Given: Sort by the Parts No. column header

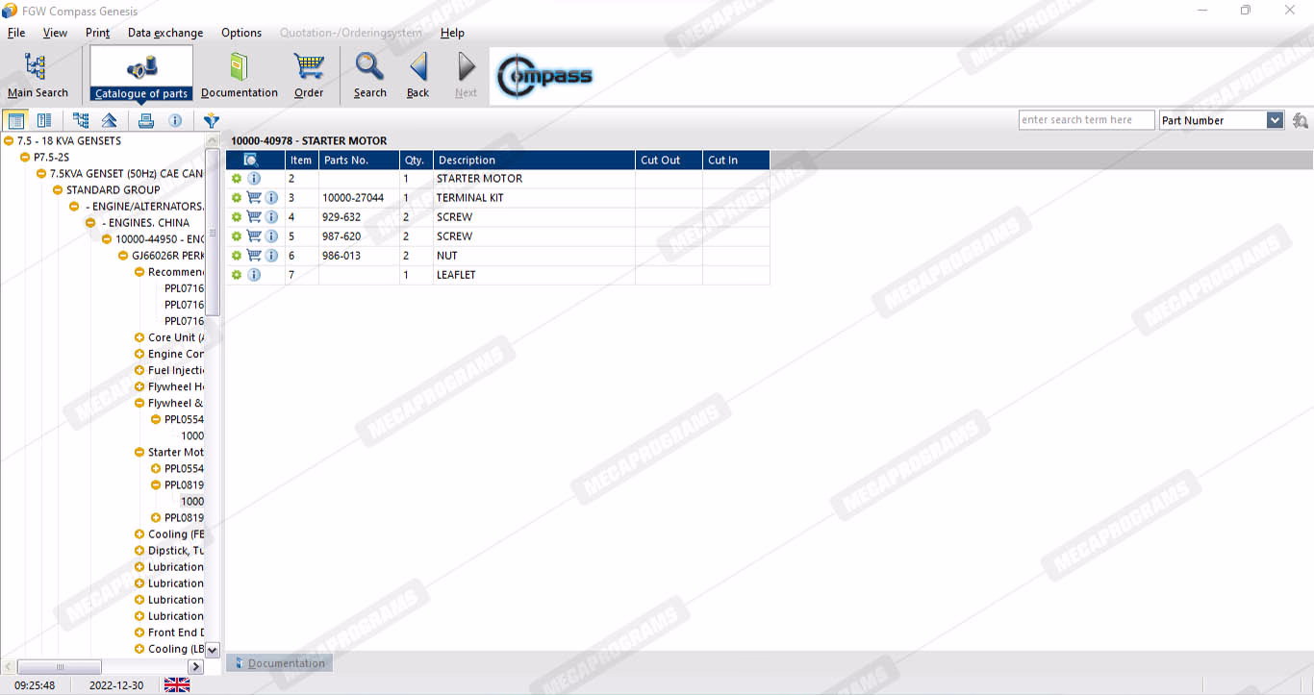Looking at the screenshot, I should point(359,160).
